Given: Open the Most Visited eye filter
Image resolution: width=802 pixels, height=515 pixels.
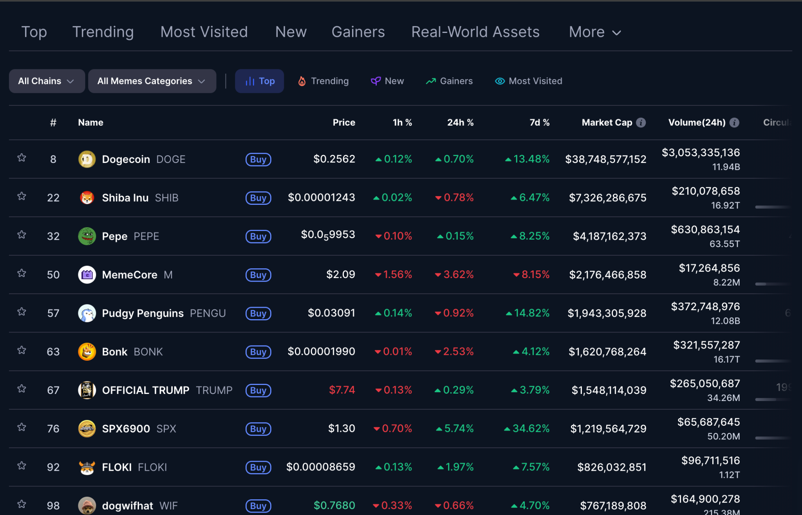Looking at the screenshot, I should coord(529,81).
